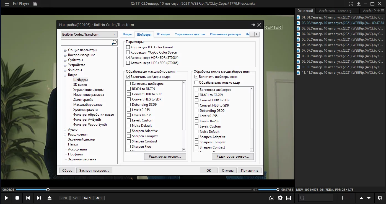Viewport: 386px width, 204px height.
Task: Click the eject/open file icon
Action: (50, 198)
